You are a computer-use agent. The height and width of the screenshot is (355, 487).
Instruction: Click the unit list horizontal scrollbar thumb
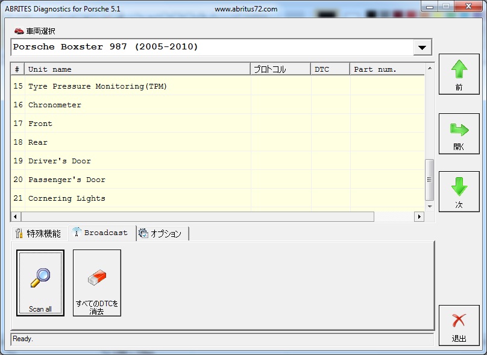click(x=197, y=216)
